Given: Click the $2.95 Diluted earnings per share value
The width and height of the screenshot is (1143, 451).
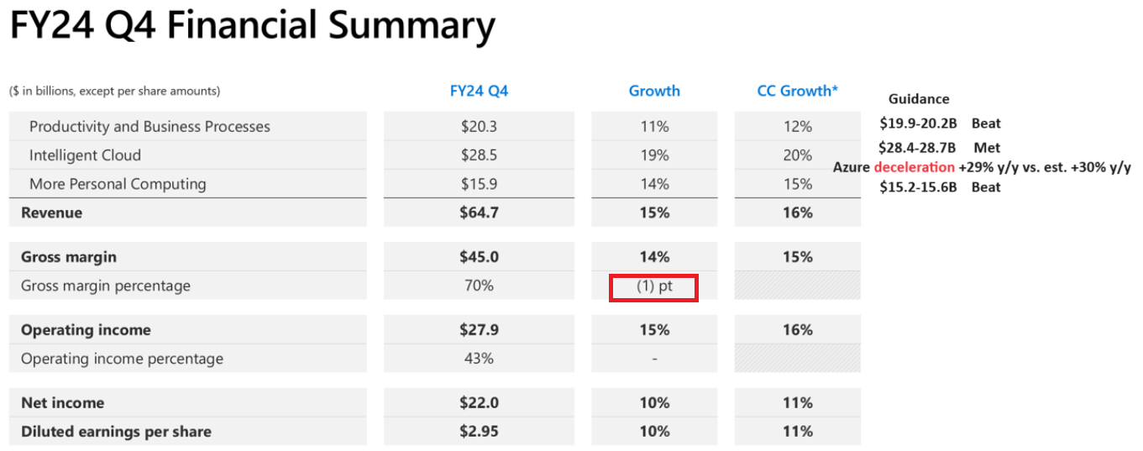Looking at the screenshot, I should pyautogui.click(x=479, y=432).
